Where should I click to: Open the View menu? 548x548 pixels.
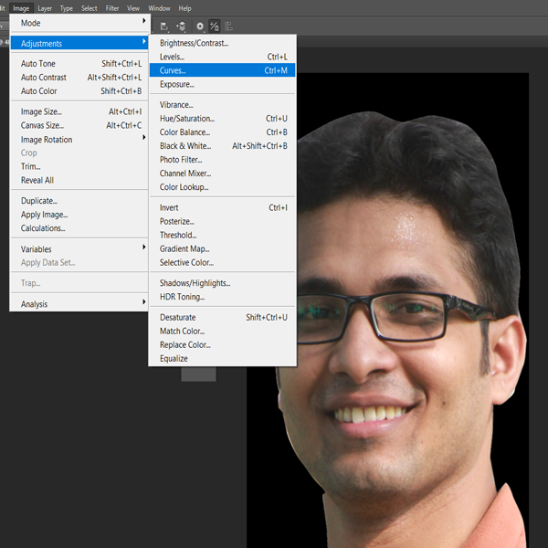[133, 8]
